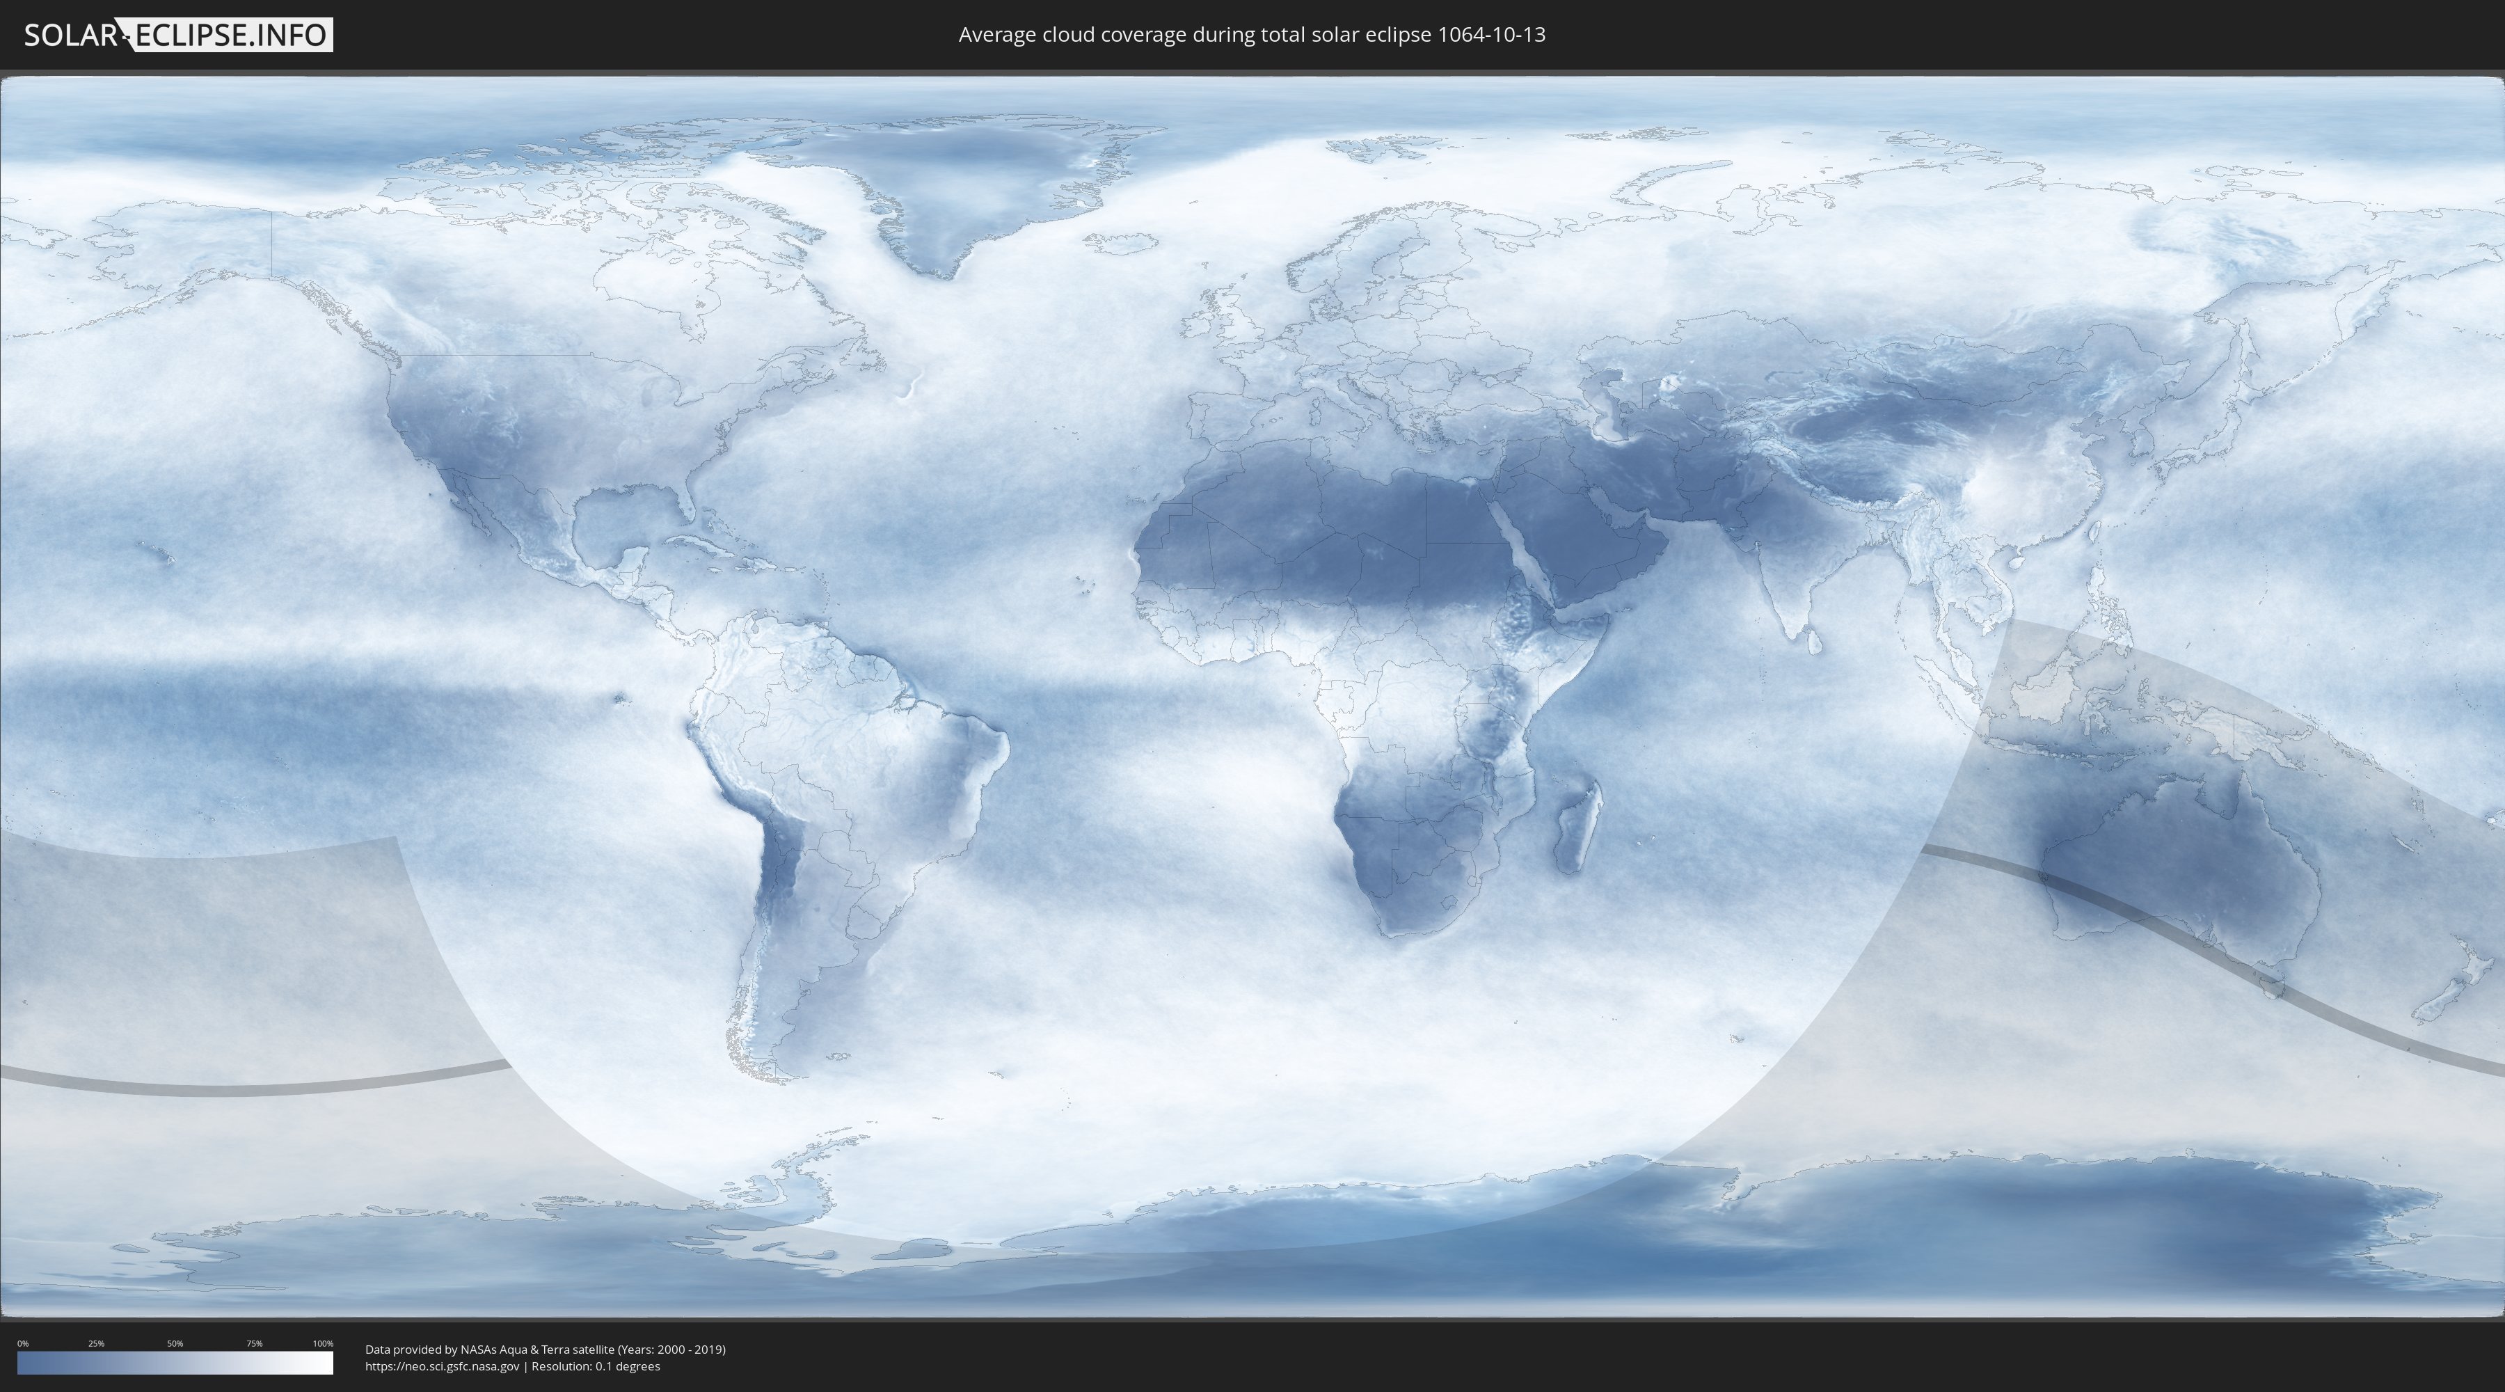This screenshot has height=1392, width=2505.
Task: Click the map title text at top
Action: click(x=1252, y=35)
